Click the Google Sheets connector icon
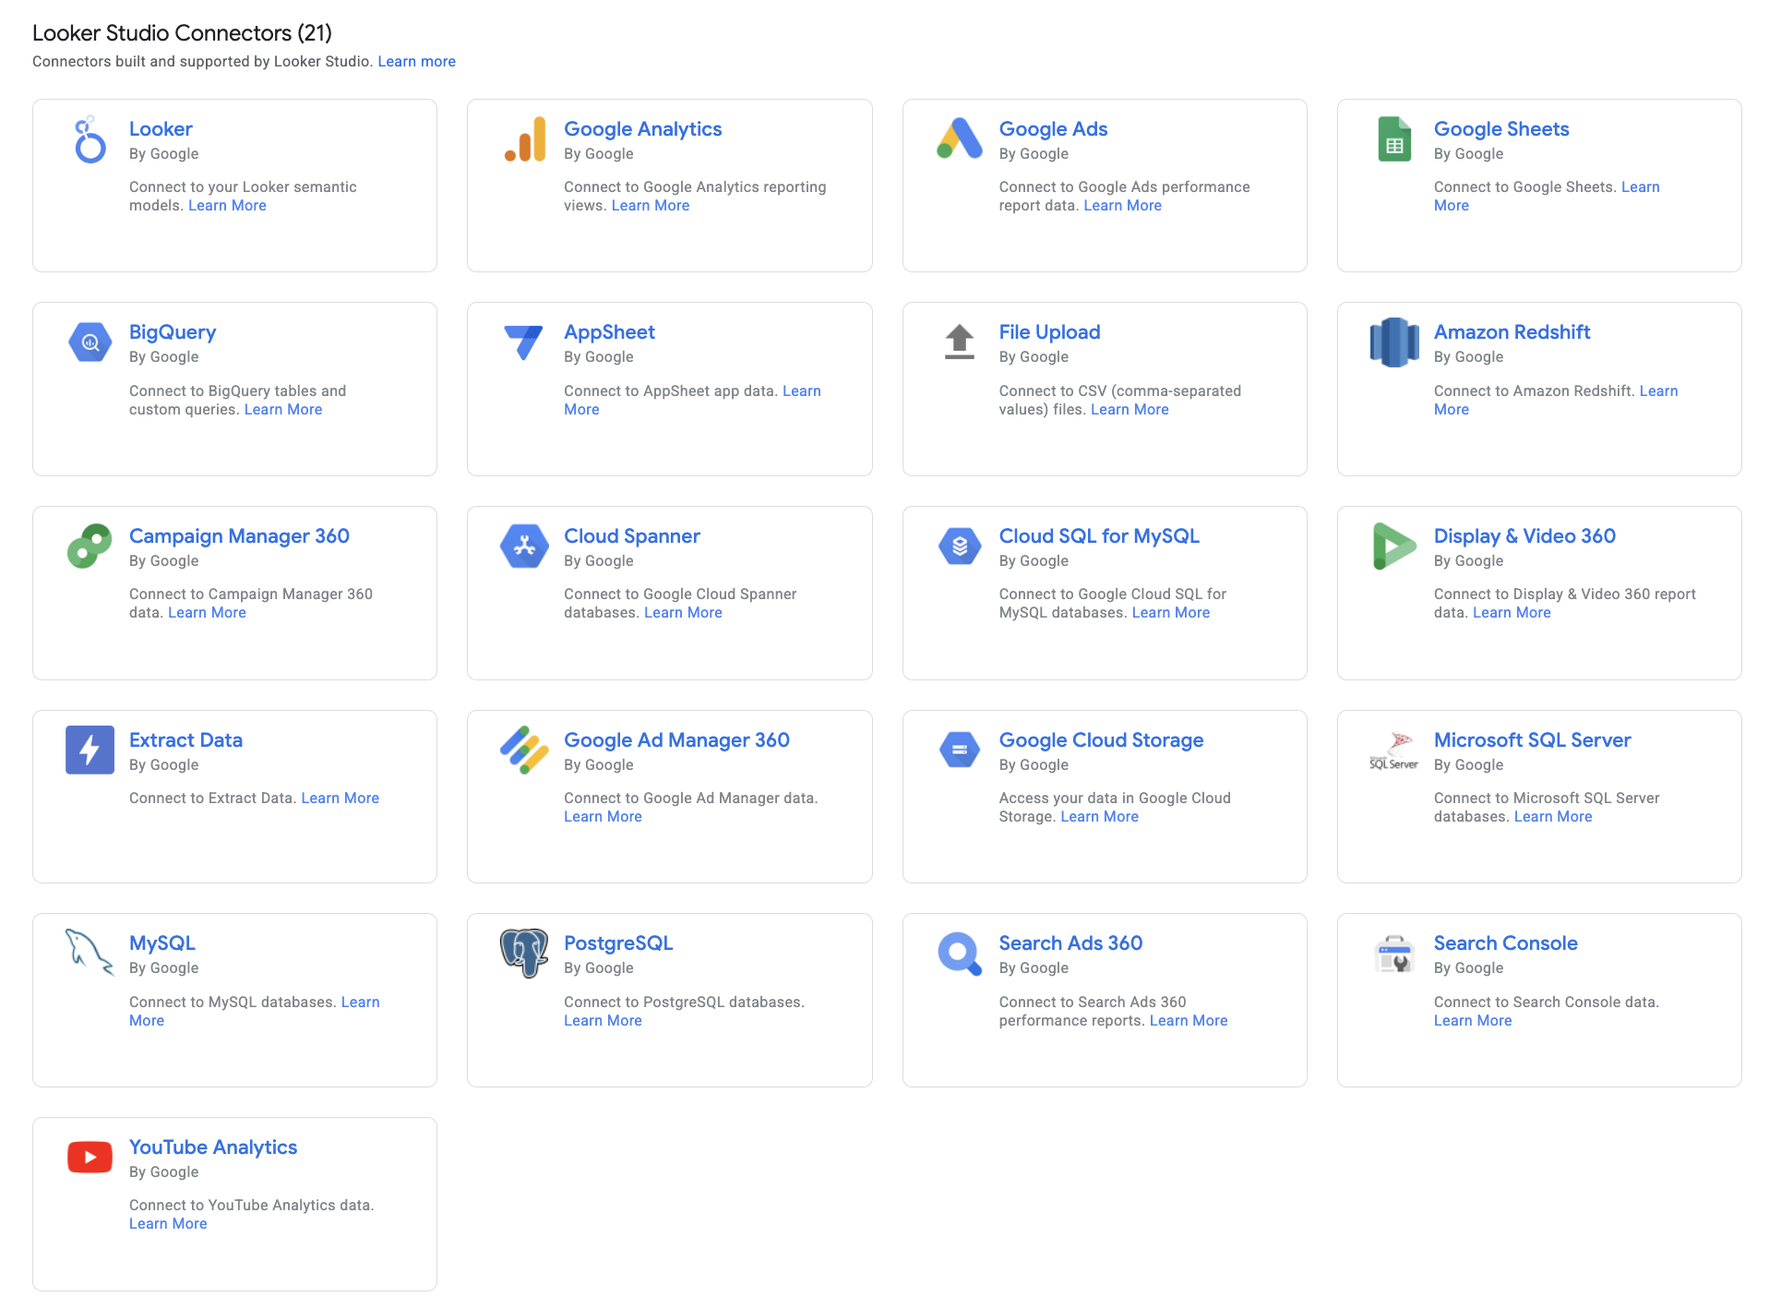Viewport: 1781px width, 1309px height. (1393, 140)
